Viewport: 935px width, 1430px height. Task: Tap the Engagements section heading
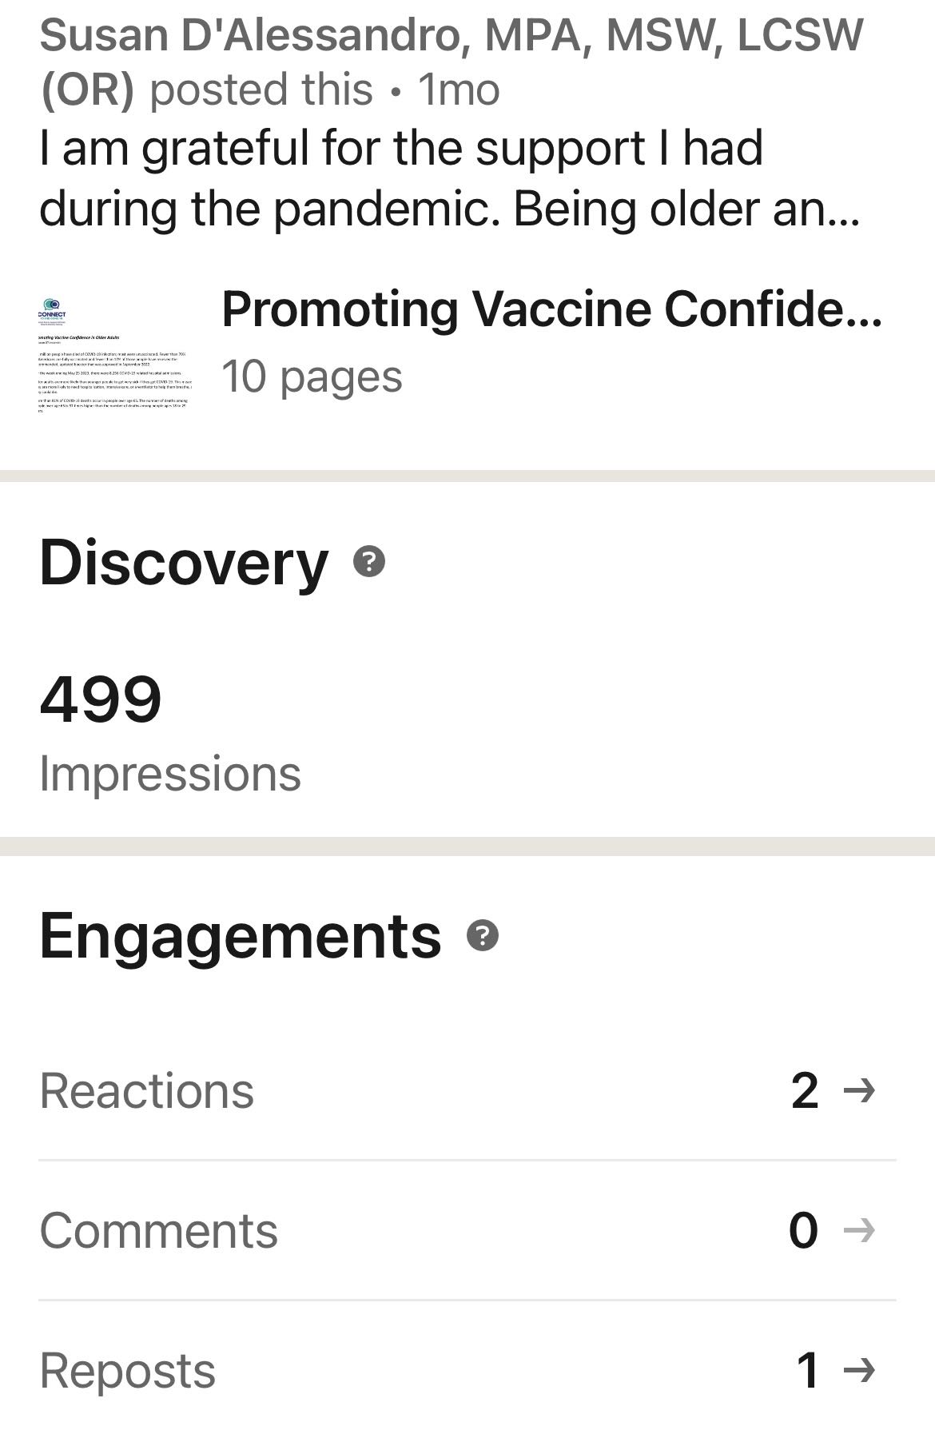point(240,936)
